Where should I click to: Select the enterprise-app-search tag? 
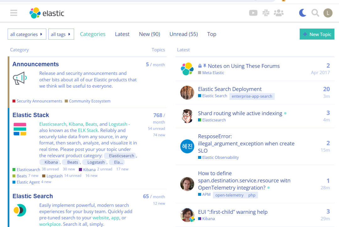252,96
